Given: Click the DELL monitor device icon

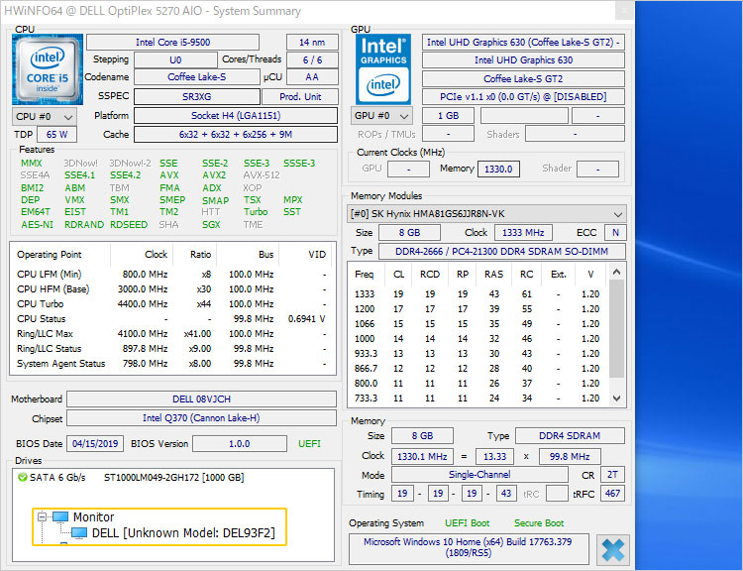Looking at the screenshot, I should [x=78, y=533].
